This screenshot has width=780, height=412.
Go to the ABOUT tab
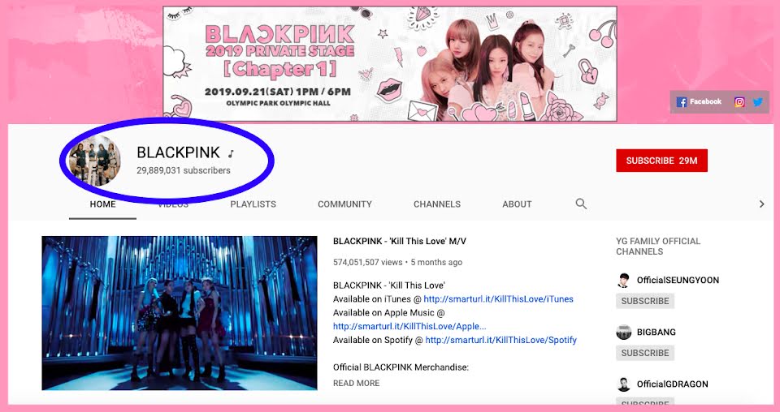click(x=517, y=204)
